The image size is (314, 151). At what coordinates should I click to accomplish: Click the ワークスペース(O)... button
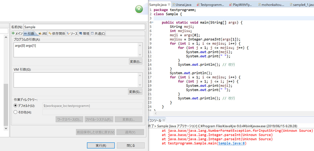(69, 119)
